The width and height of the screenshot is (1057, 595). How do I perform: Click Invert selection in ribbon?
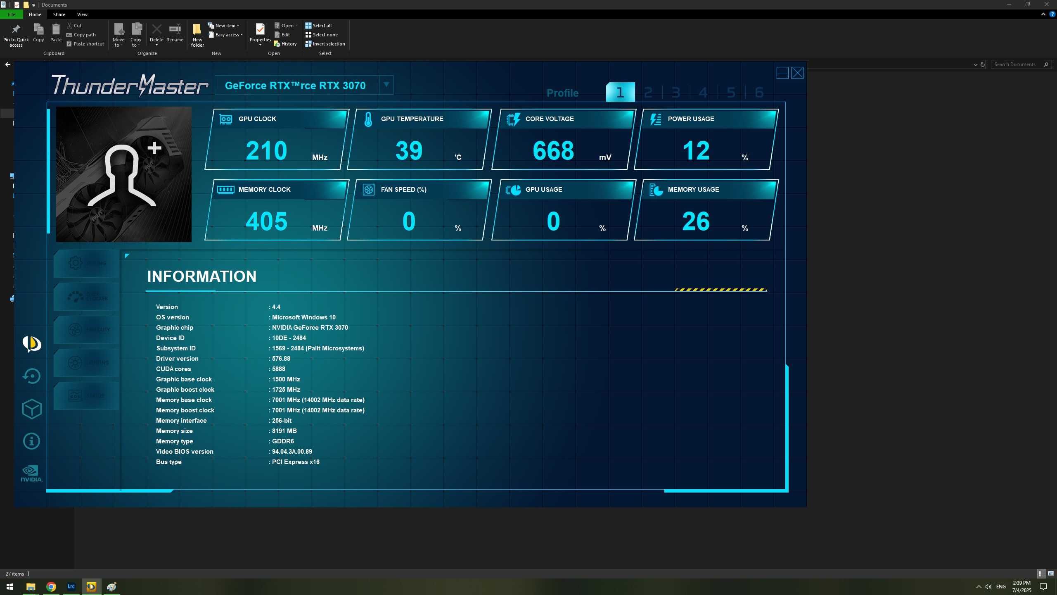[325, 44]
